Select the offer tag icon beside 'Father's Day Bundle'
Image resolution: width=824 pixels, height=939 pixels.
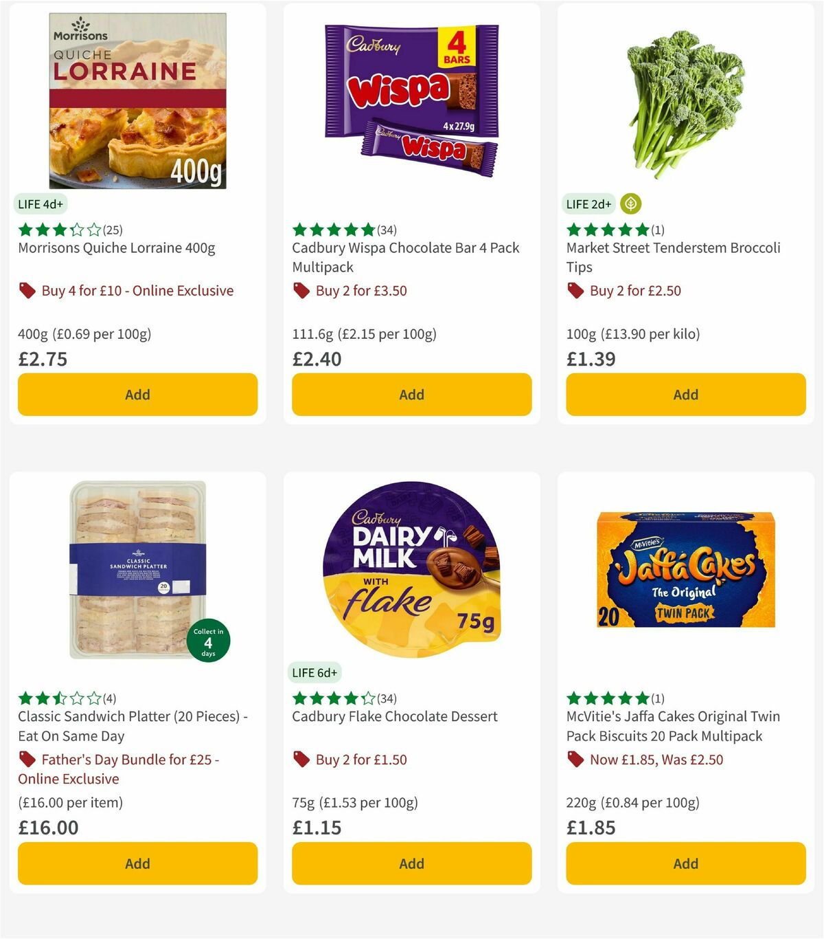click(x=27, y=760)
